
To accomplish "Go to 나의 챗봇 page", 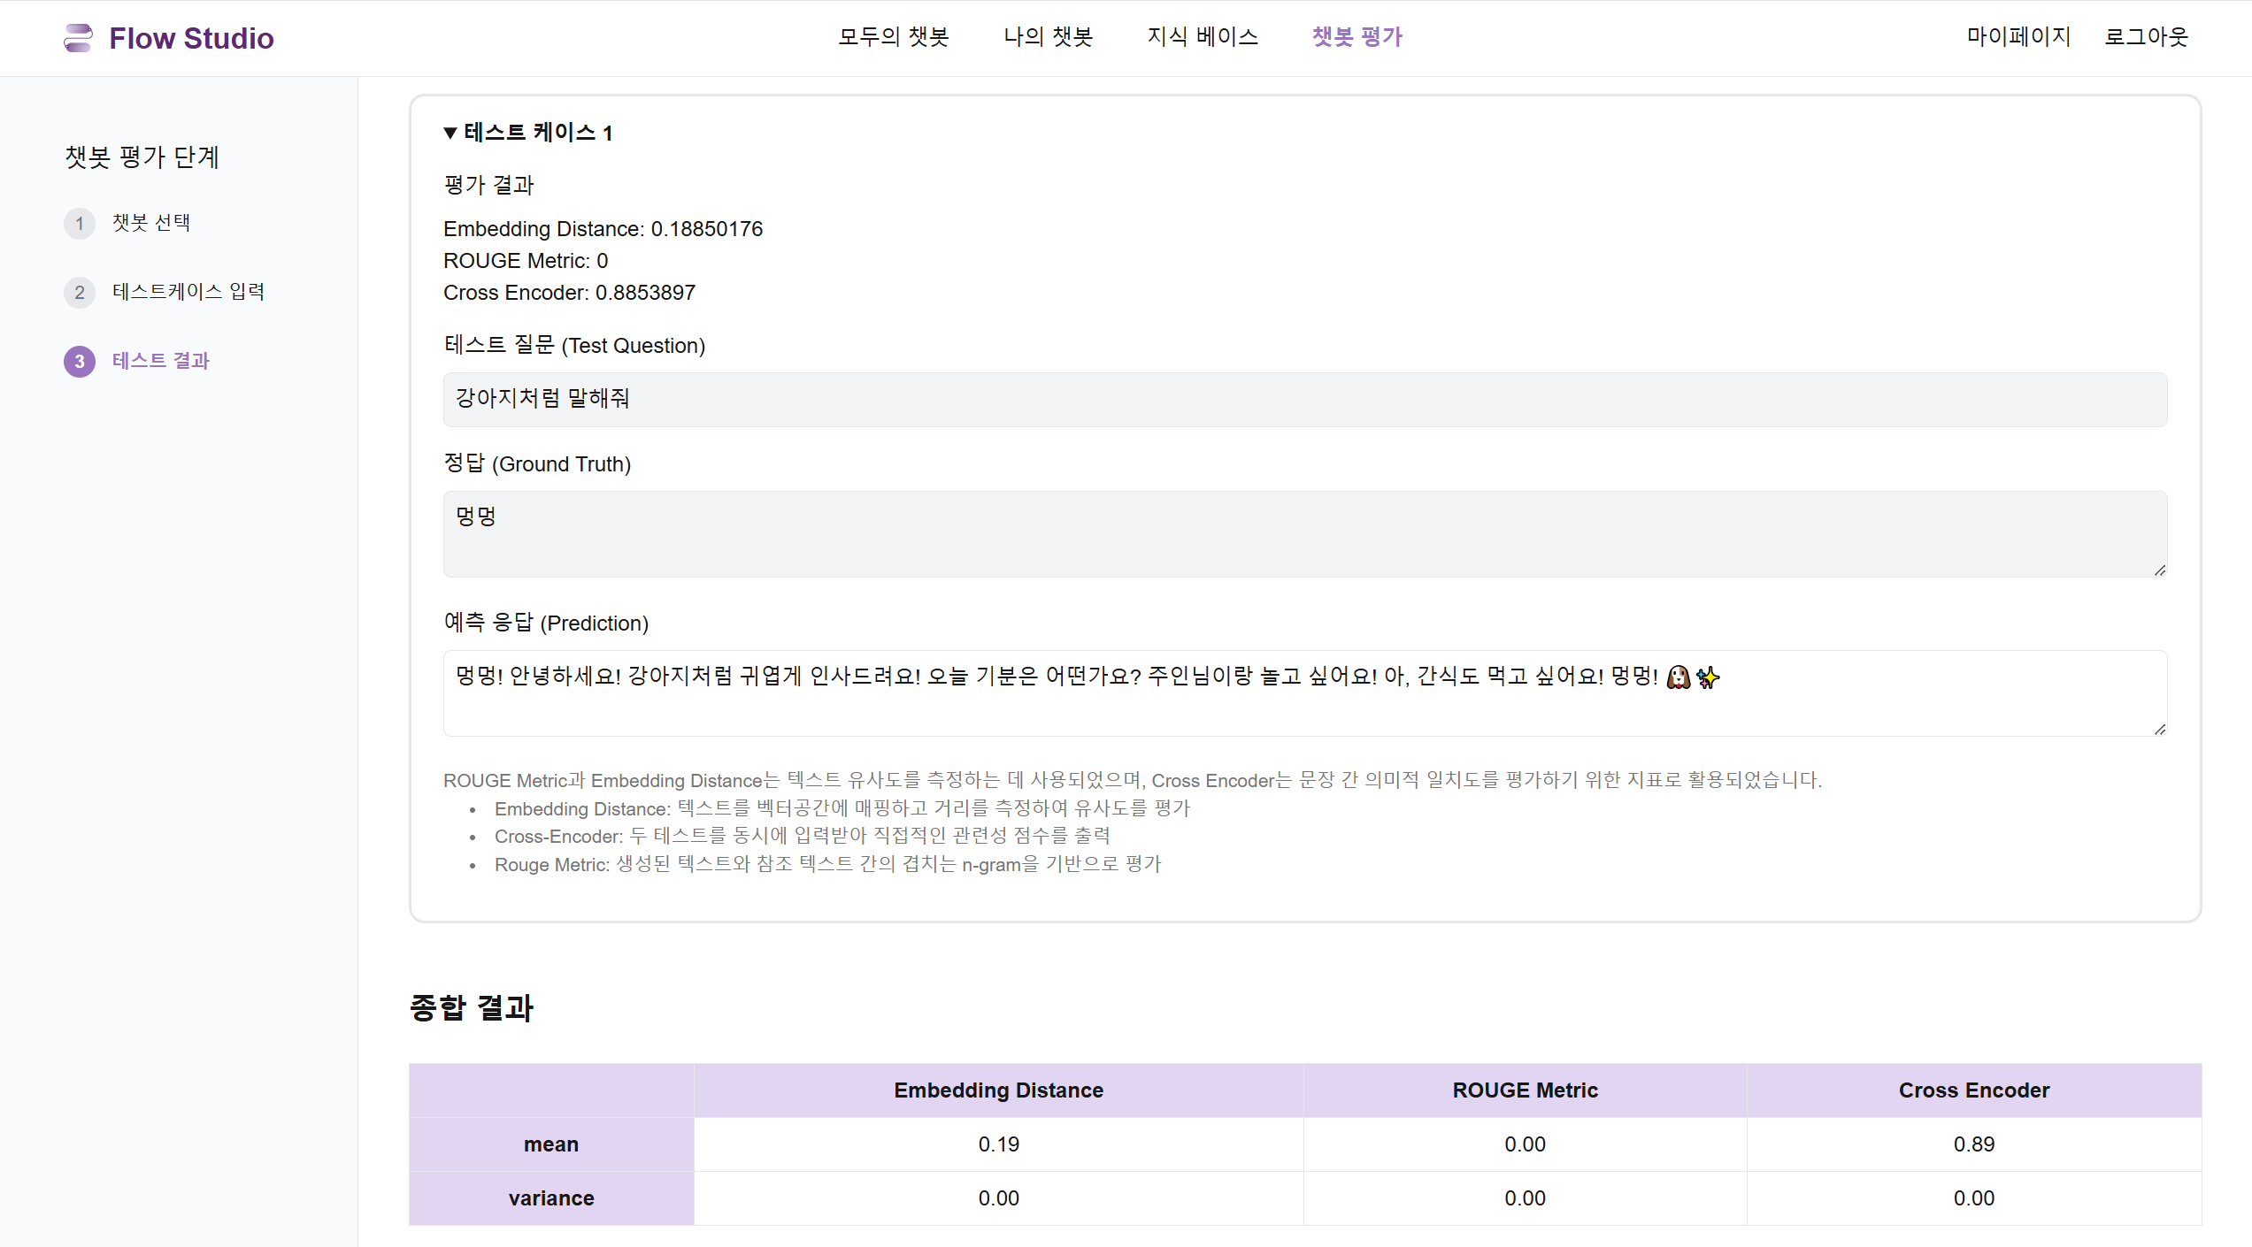I will 1049,37.
